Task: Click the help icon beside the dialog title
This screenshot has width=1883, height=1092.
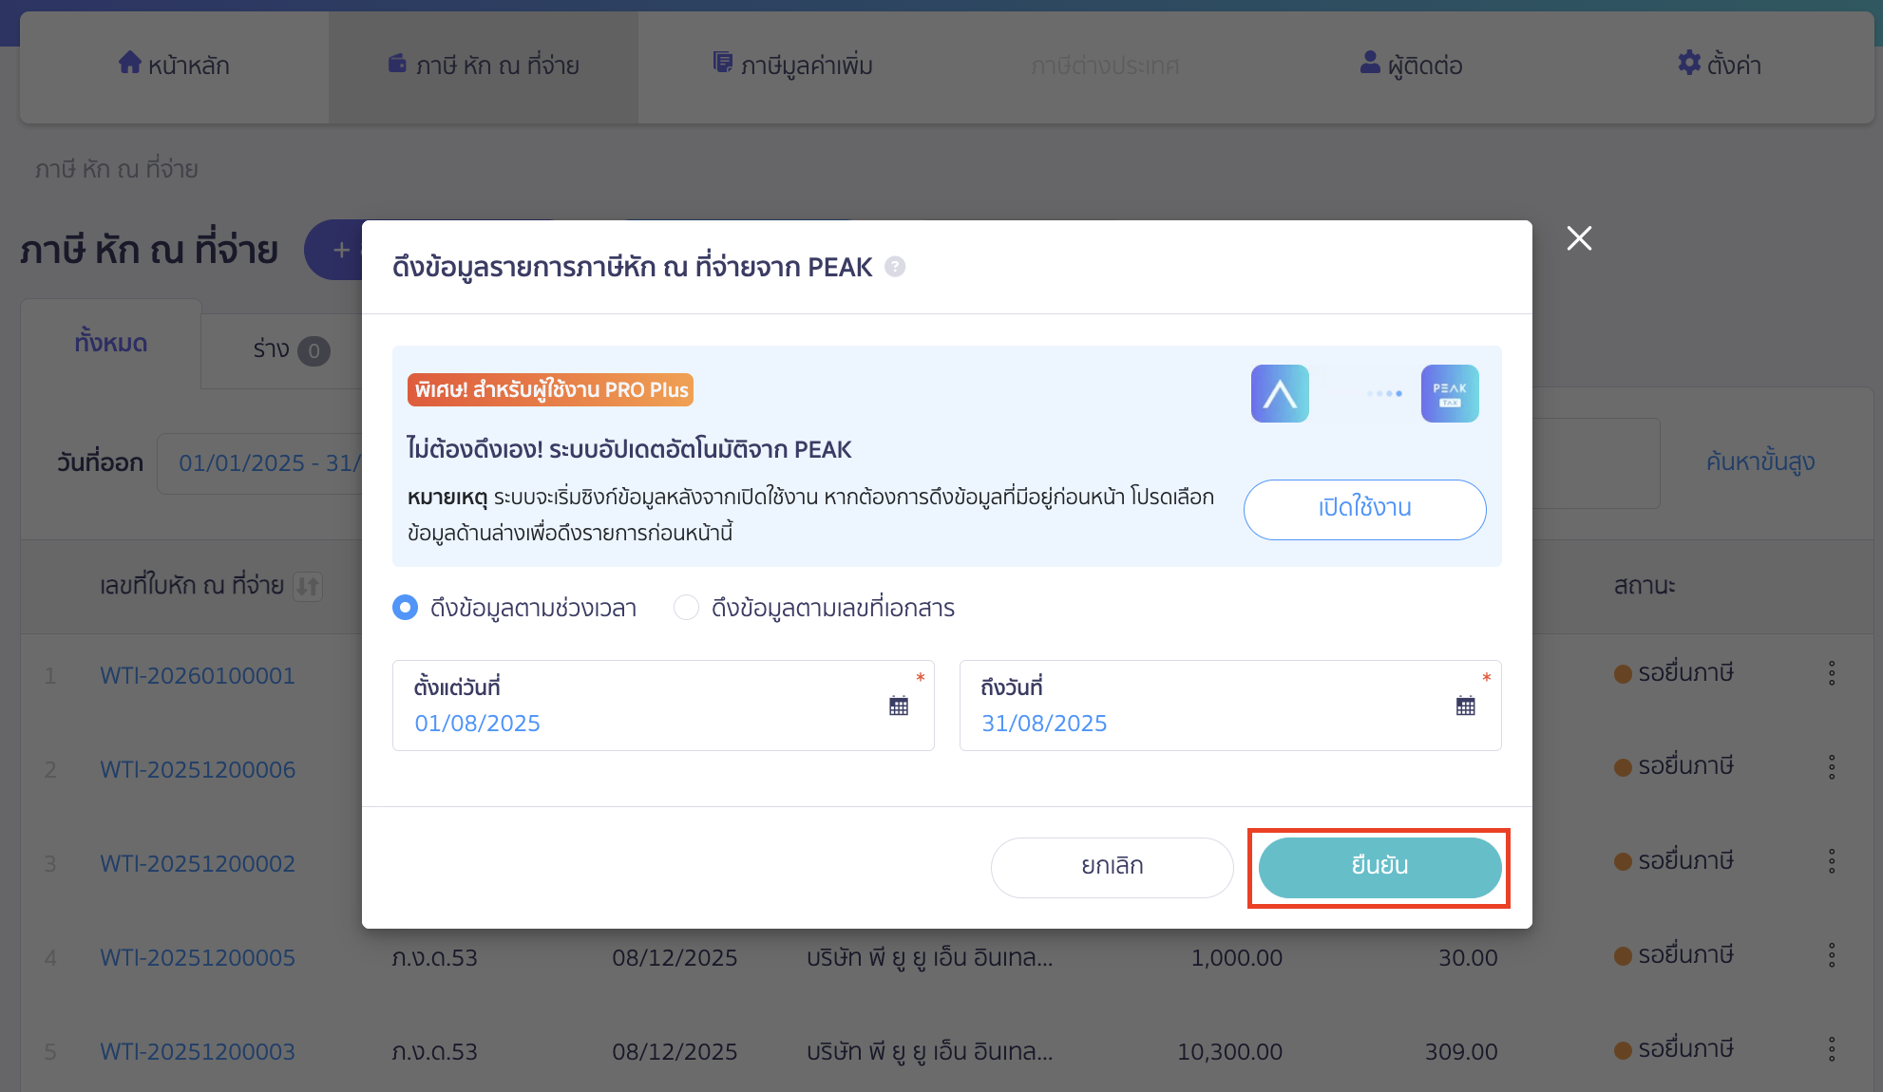Action: pos(894,267)
